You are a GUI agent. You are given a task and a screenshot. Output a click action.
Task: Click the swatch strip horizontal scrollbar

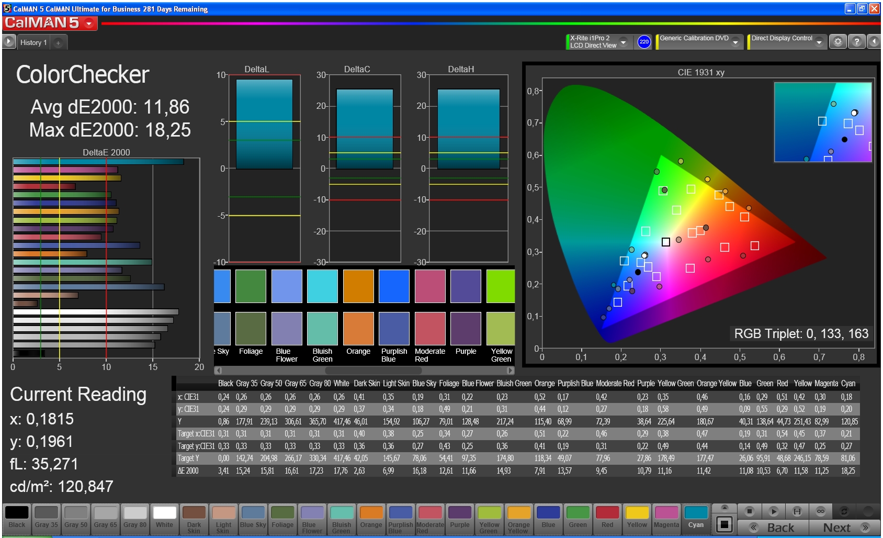(x=364, y=371)
